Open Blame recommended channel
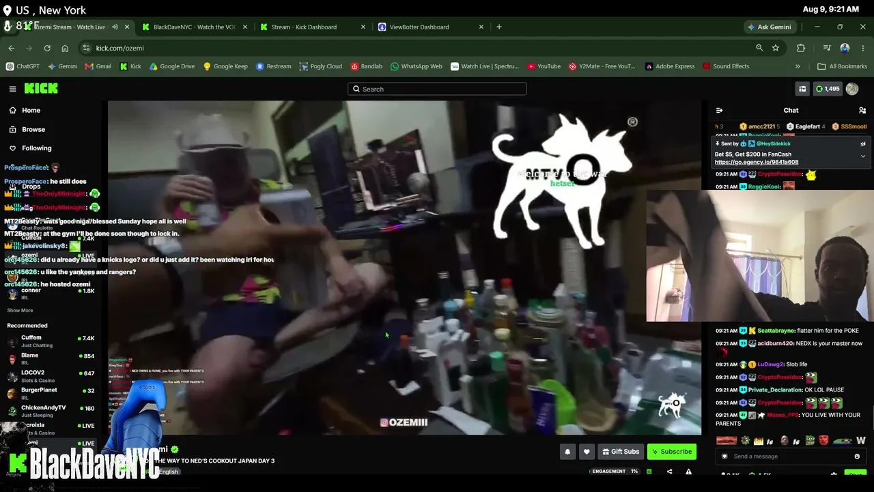 [51, 359]
